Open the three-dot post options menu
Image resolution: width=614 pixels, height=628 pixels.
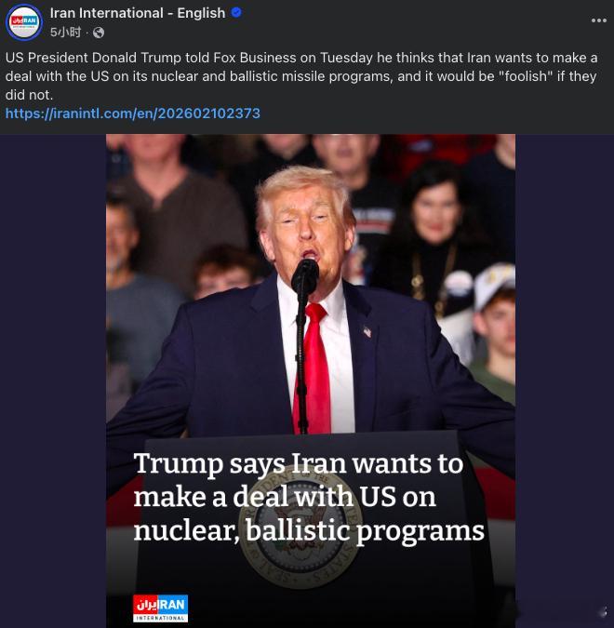pos(599,20)
